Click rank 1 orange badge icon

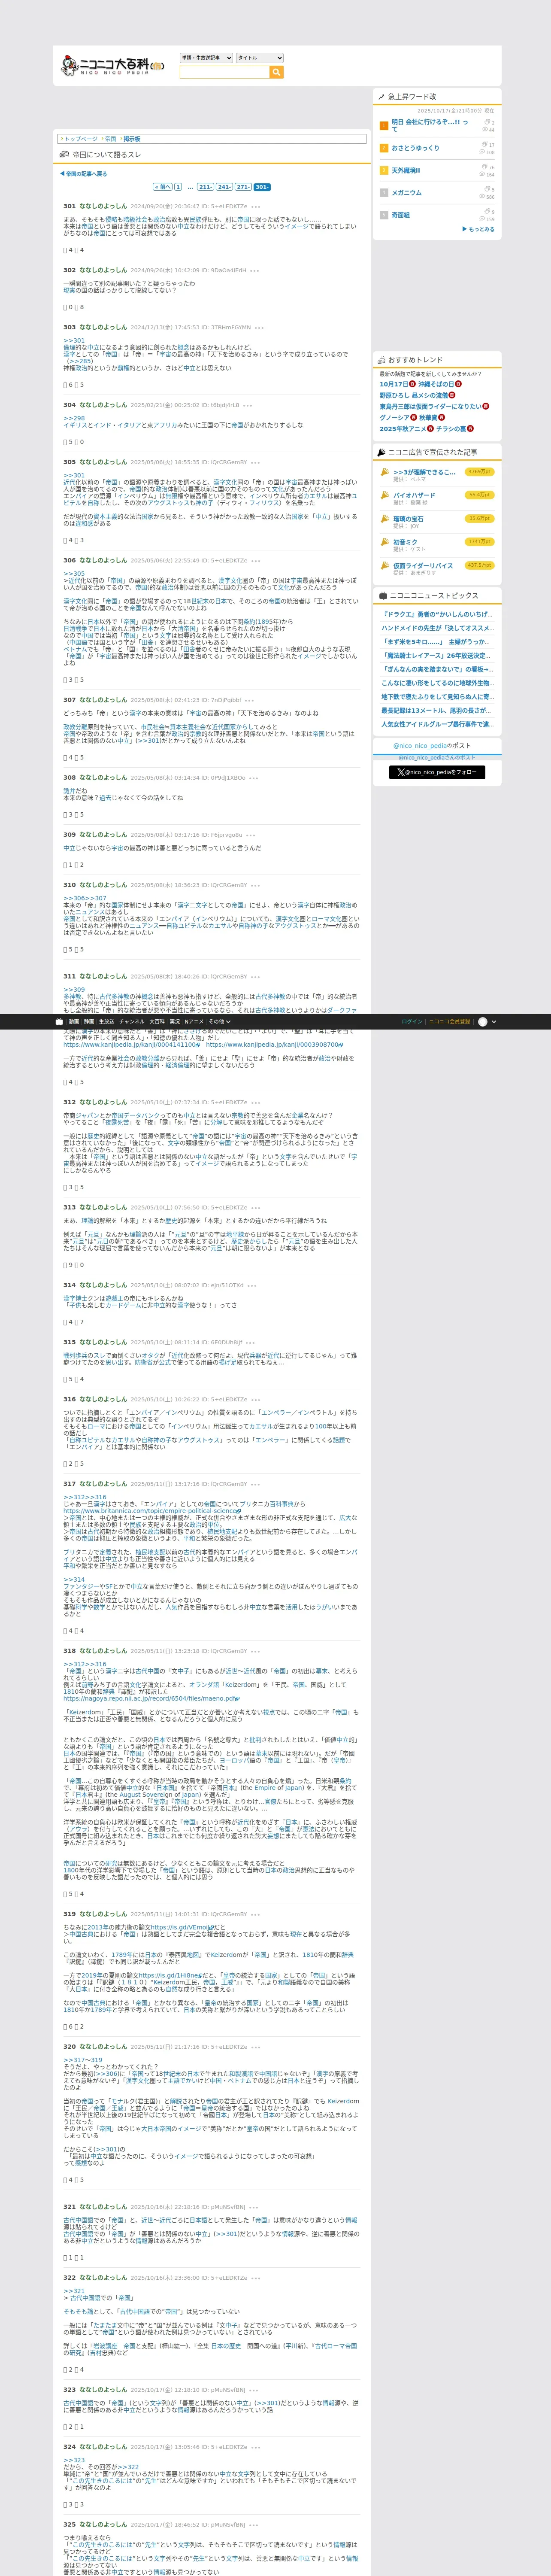pos(383,125)
